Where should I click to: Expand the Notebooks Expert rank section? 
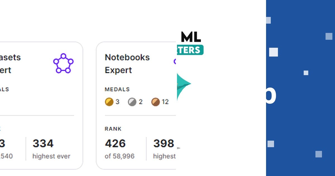point(113,129)
